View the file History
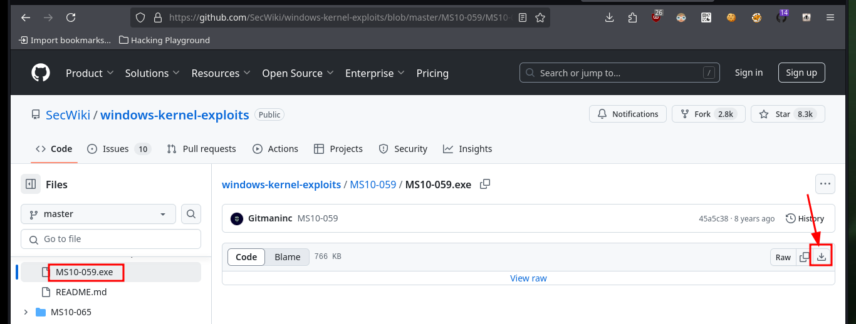The height and width of the screenshot is (324, 856). 805,218
